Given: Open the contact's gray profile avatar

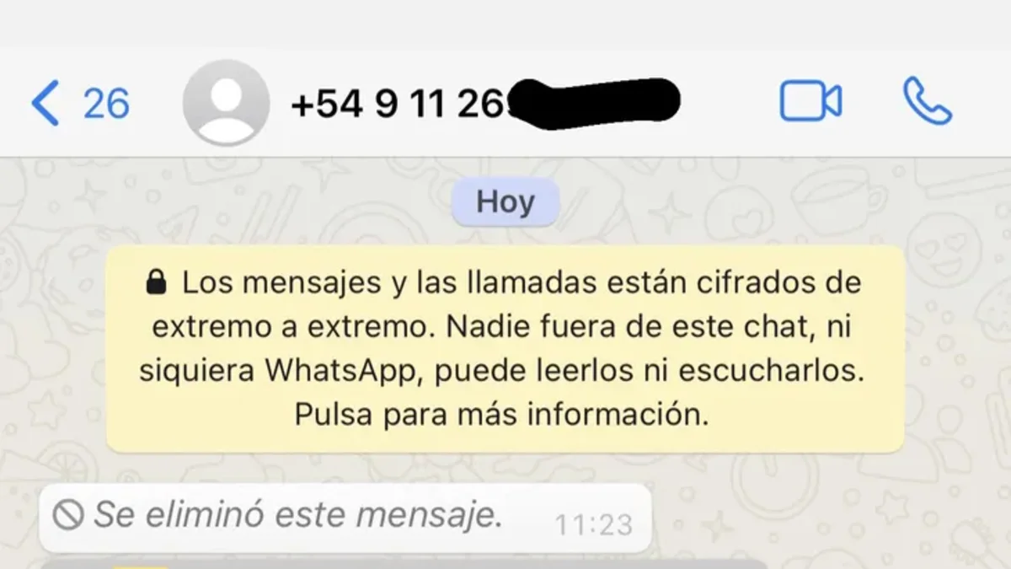Looking at the screenshot, I should coord(226,103).
